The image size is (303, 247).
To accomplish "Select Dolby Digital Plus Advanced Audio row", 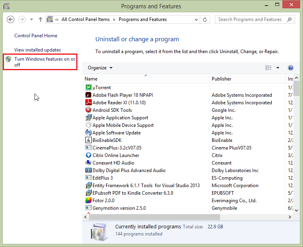I will tap(129, 170).
